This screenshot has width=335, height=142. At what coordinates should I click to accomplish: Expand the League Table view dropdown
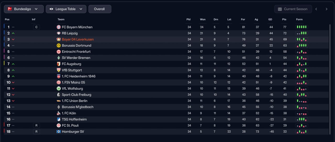[x=66, y=9]
